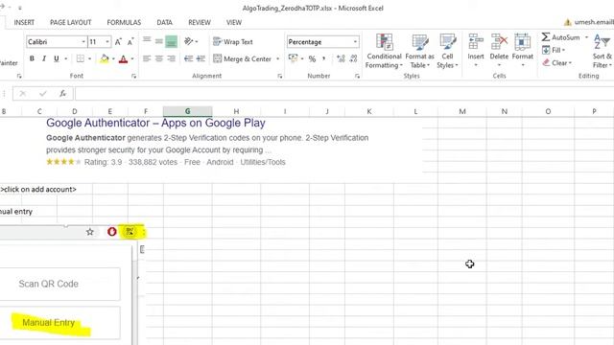The image size is (614, 345).
Task: Click Scan QR Code button
Action: pyautogui.click(x=59, y=284)
